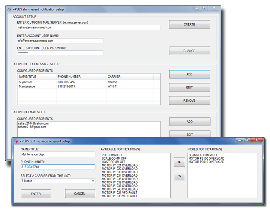Click the CARRIER column header
Image resolution: width=270 pixels, height=216 pixels.
click(x=130, y=76)
